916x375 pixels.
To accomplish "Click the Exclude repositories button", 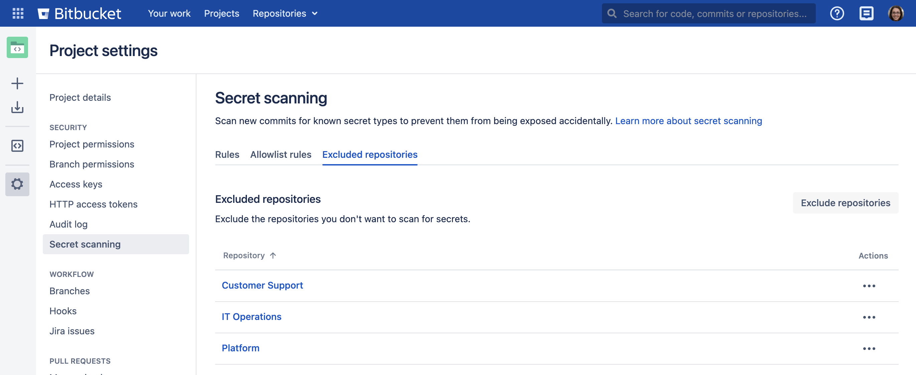I will pos(845,203).
